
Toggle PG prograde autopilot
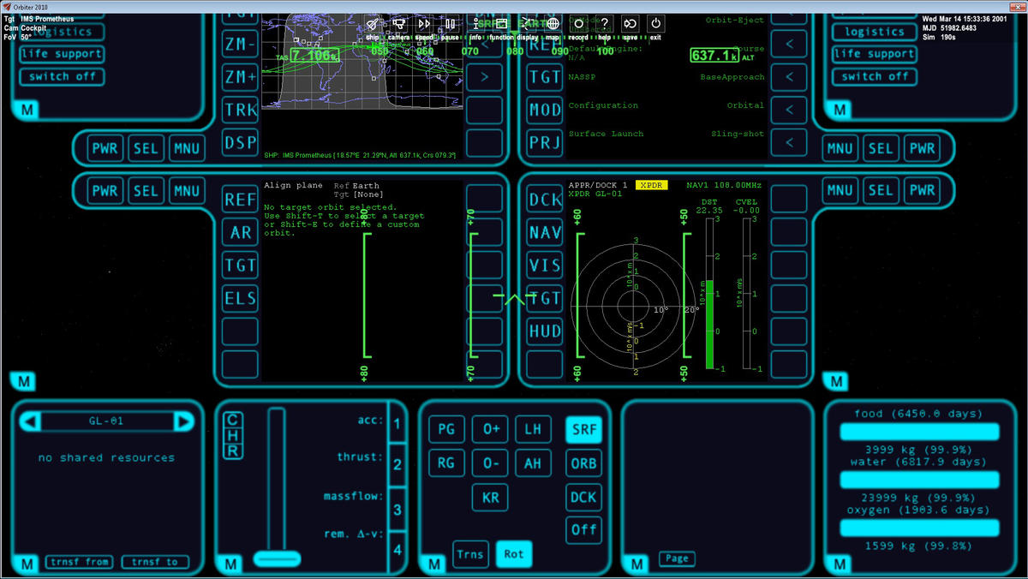pyautogui.click(x=446, y=430)
